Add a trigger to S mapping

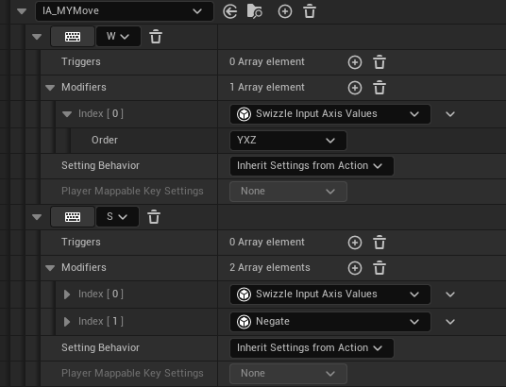click(x=355, y=243)
